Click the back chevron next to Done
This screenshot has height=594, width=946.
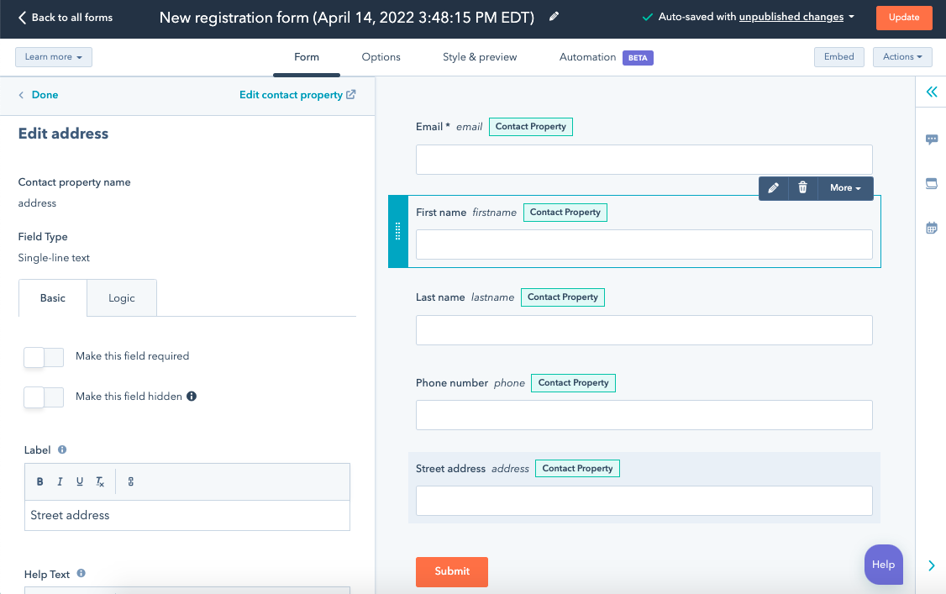tap(21, 95)
